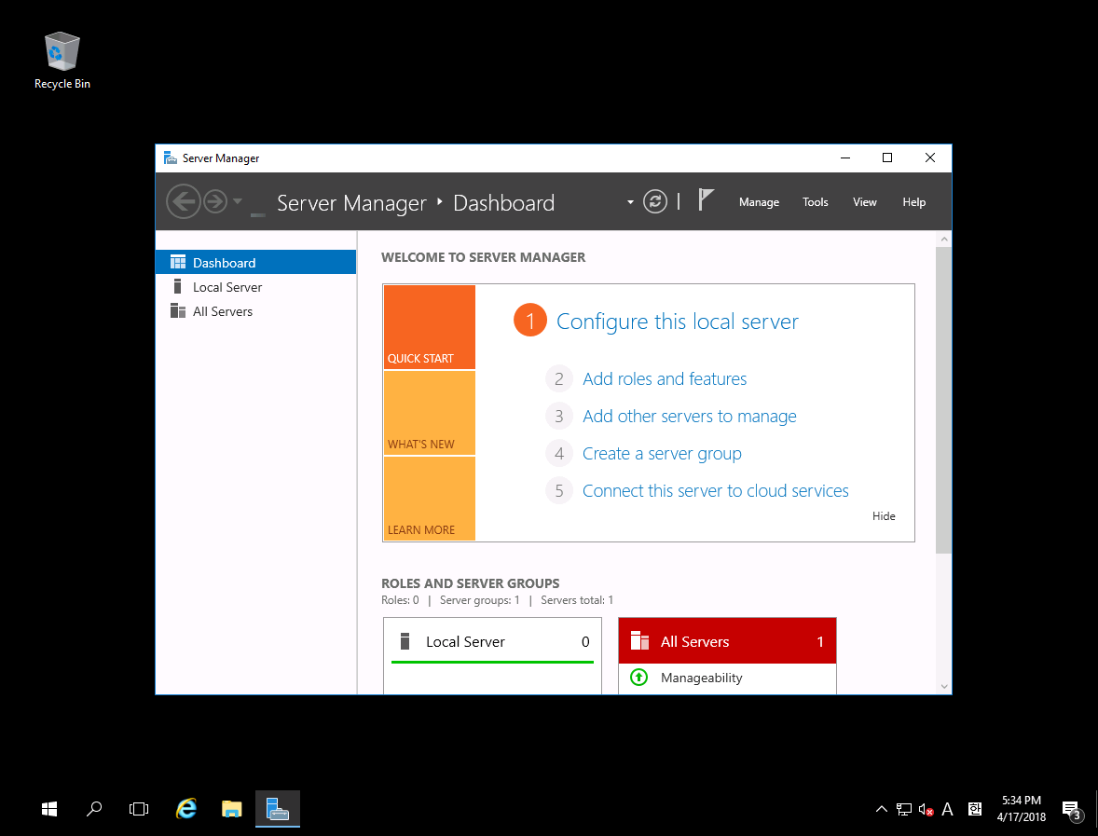The height and width of the screenshot is (836, 1098).
Task: Open File Explorer from the taskbar
Action: click(x=232, y=809)
